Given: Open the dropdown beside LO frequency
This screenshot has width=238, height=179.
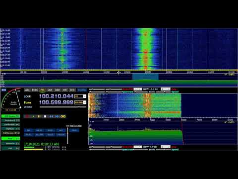Looking at the screenshot, I should point(85,96).
